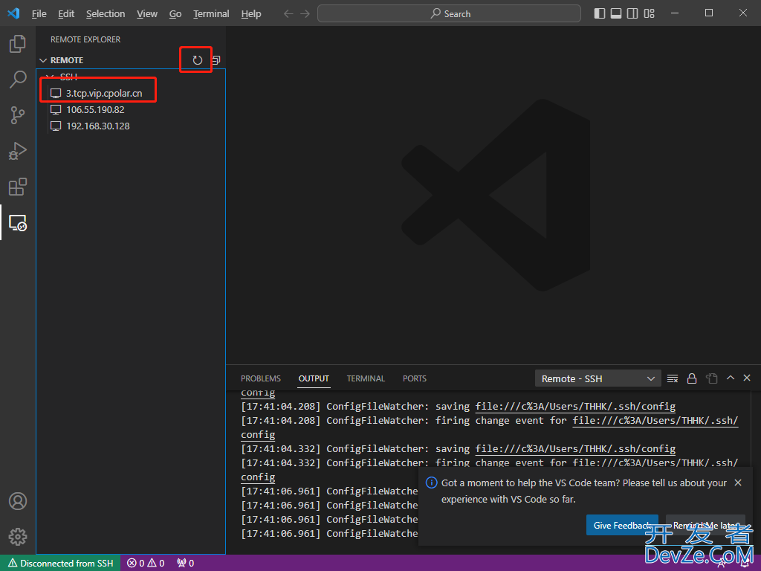This screenshot has height=571, width=761.
Task: Toggle secondary side bar layout icon
Action: (632, 13)
